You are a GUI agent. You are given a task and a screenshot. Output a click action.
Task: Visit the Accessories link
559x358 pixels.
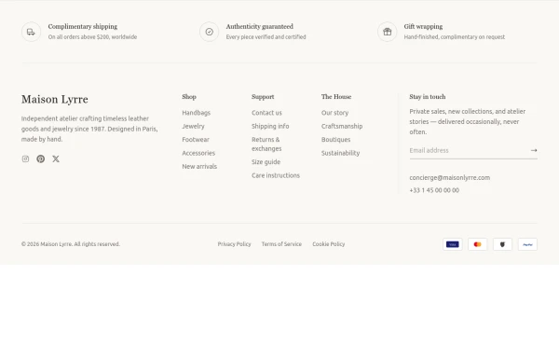pos(198,153)
